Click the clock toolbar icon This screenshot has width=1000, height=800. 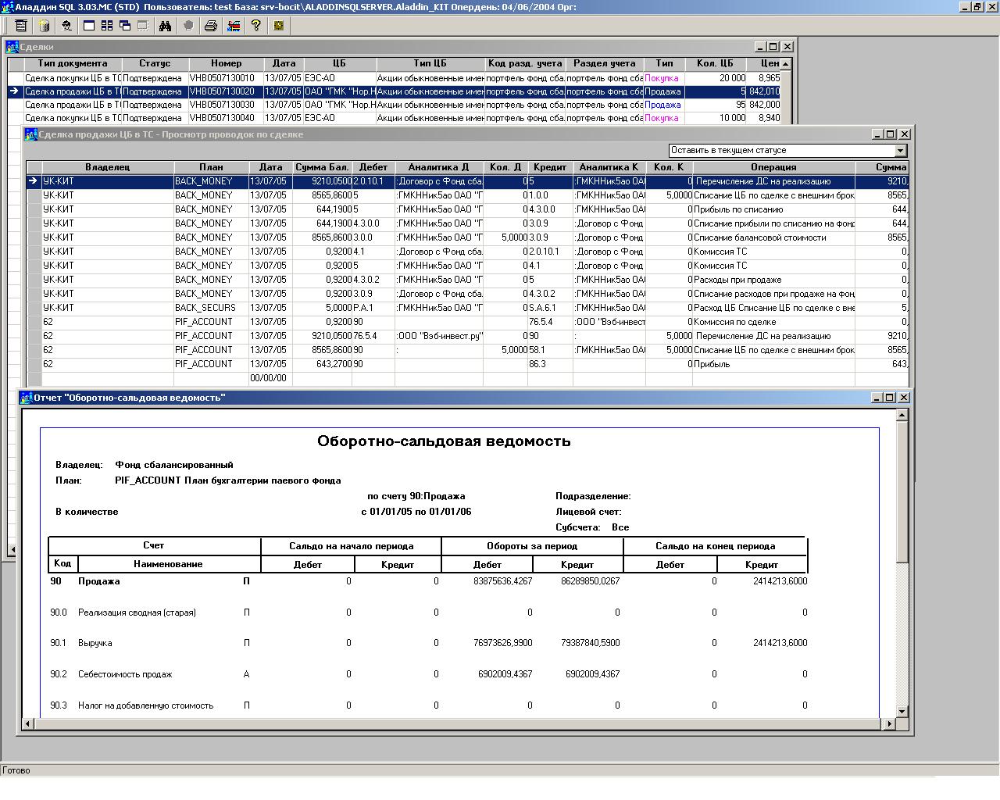278,26
